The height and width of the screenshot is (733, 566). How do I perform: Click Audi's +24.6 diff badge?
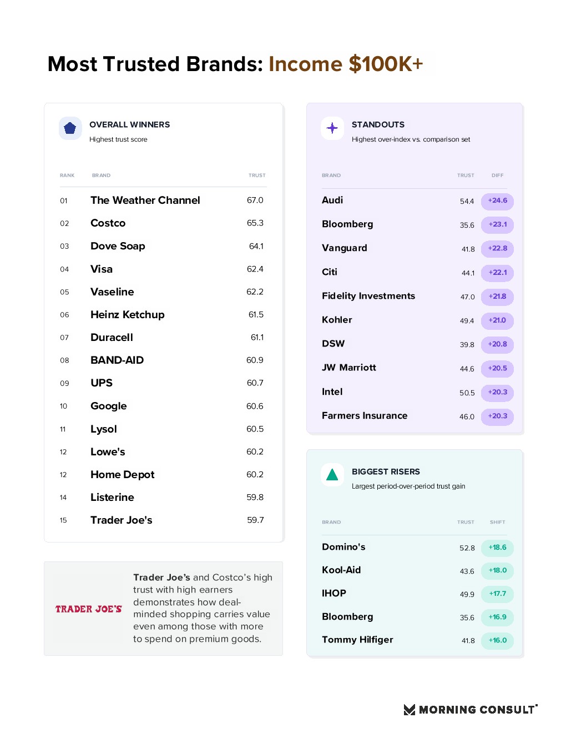click(497, 201)
